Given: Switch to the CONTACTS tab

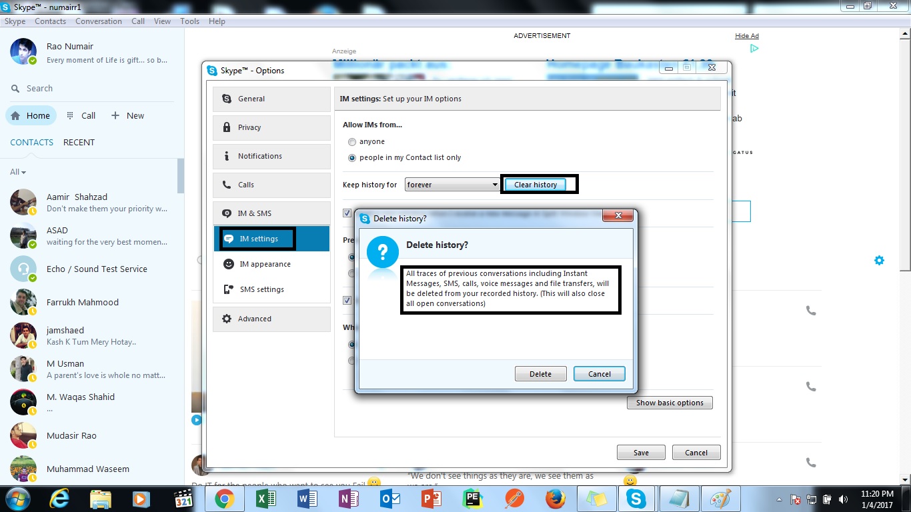Looking at the screenshot, I should [31, 142].
